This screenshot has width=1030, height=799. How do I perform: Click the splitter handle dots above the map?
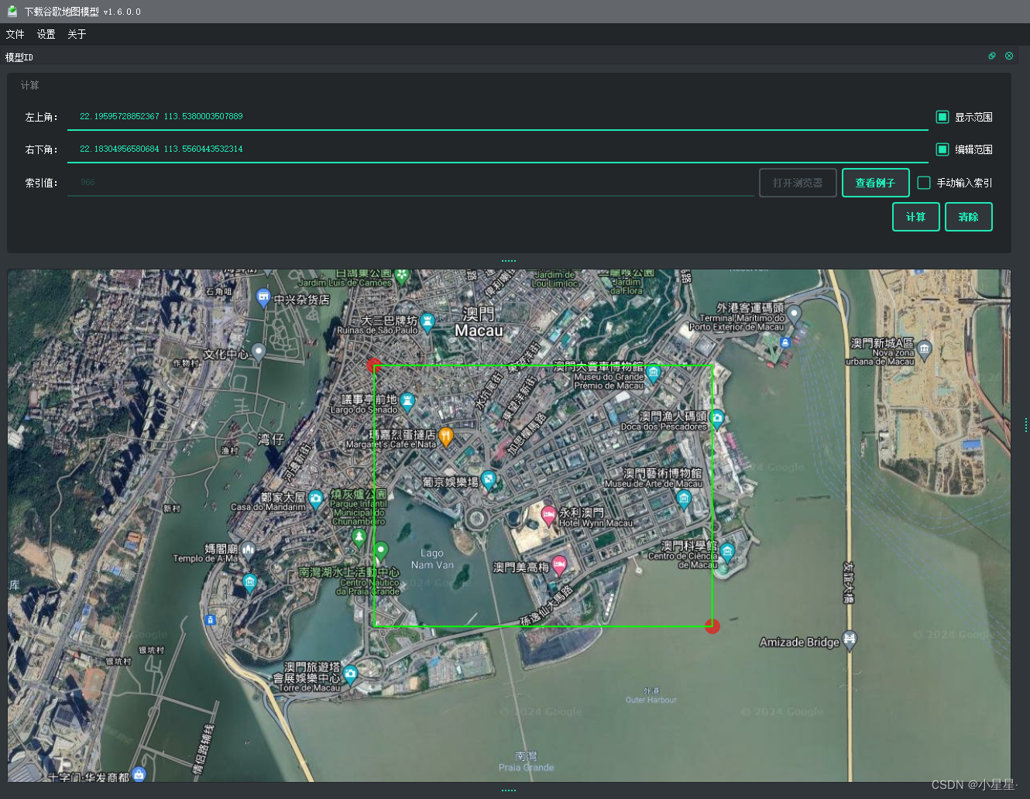509,261
